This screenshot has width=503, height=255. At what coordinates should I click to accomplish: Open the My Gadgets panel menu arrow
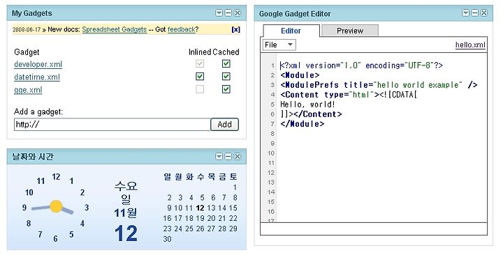(219, 13)
